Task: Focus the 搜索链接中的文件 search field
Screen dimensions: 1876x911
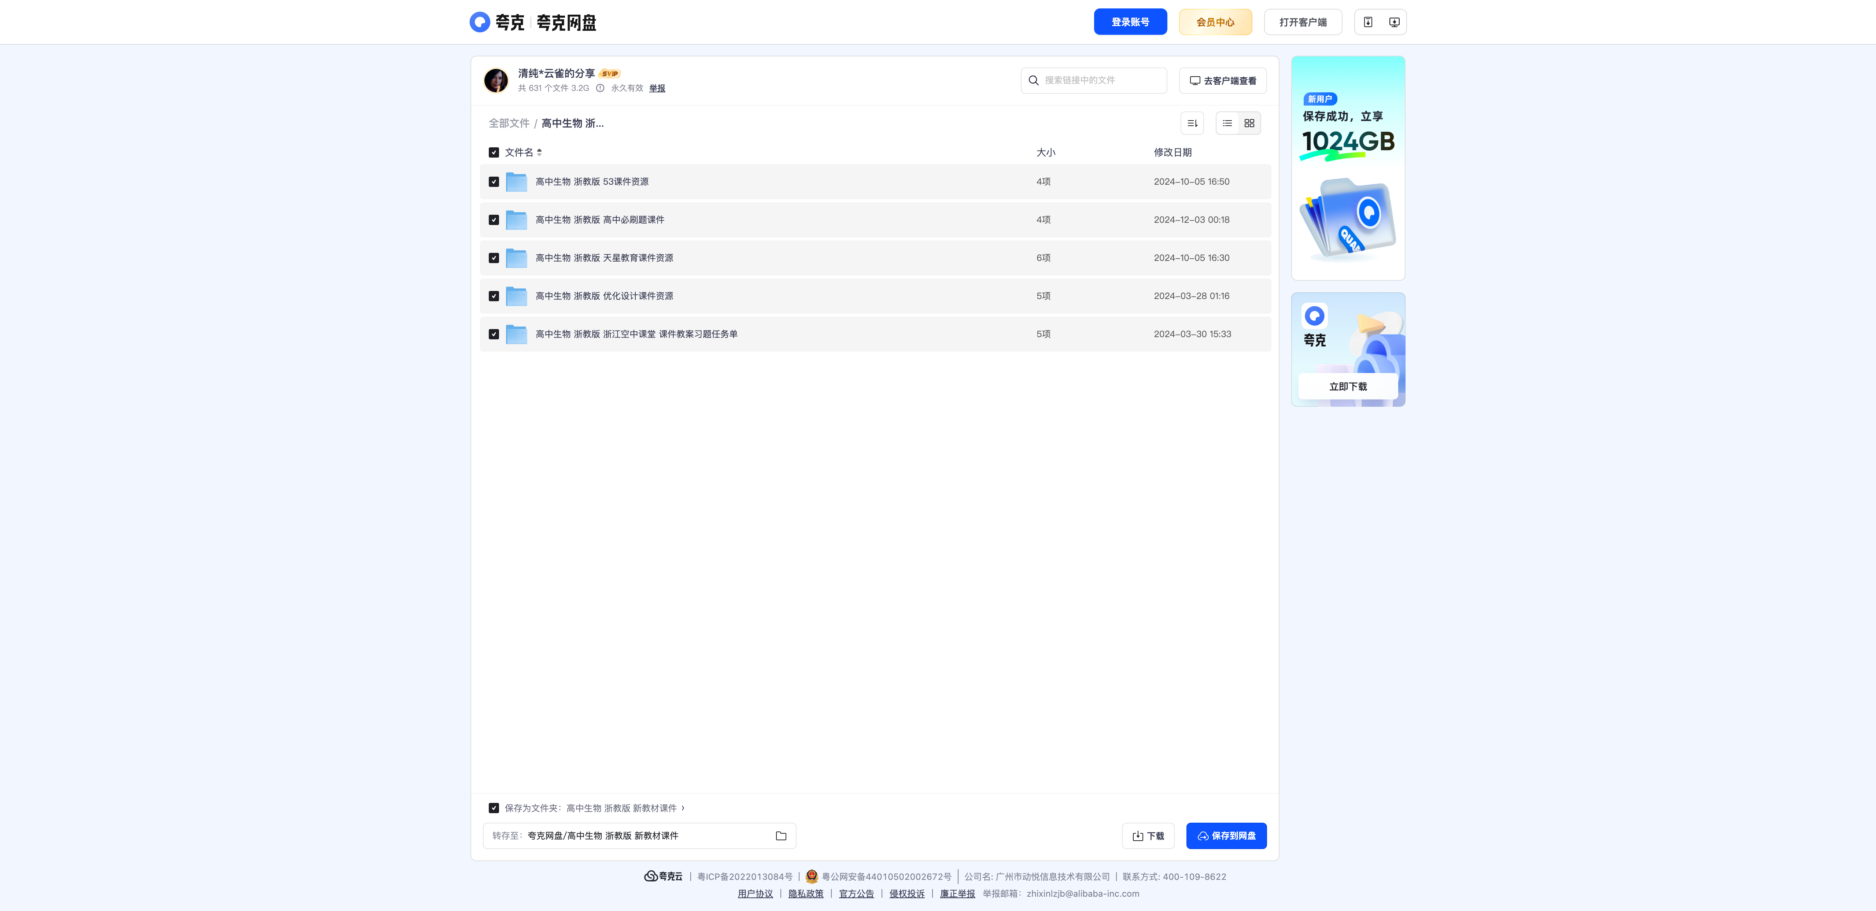Action: click(1094, 80)
